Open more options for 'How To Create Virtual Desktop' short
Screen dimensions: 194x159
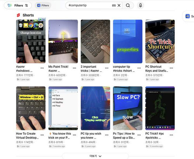[x=42, y=135]
